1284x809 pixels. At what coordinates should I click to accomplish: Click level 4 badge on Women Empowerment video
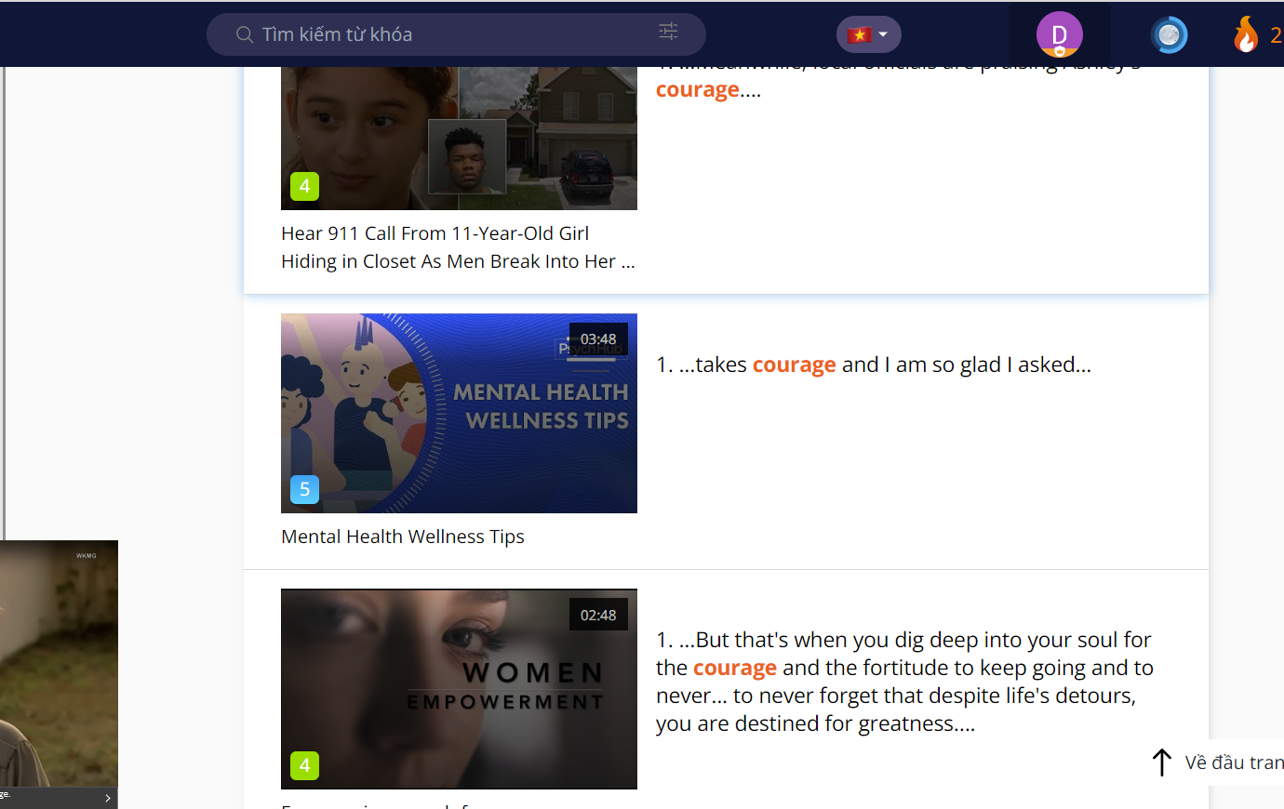pos(304,765)
